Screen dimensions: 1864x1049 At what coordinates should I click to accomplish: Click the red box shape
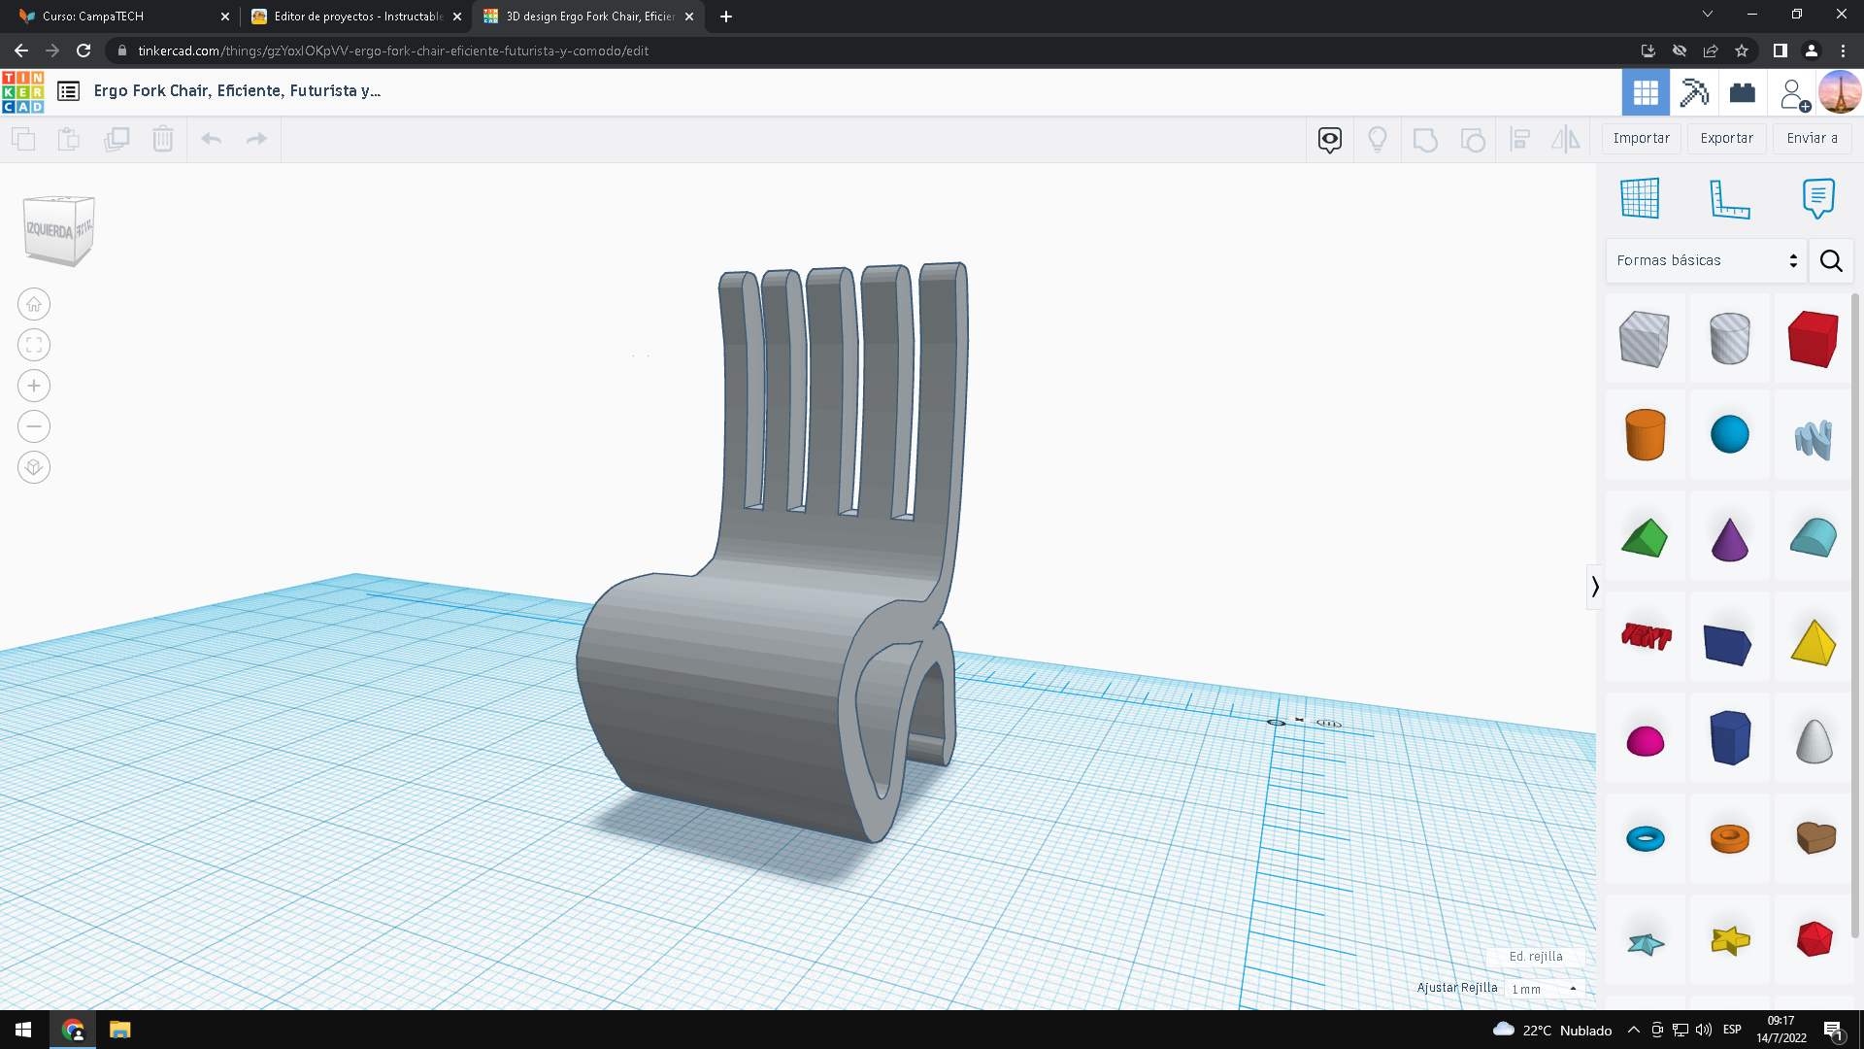[x=1813, y=339]
